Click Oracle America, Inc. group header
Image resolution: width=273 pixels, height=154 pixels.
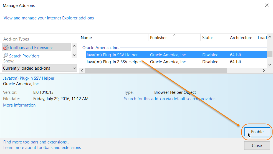[x=100, y=48]
